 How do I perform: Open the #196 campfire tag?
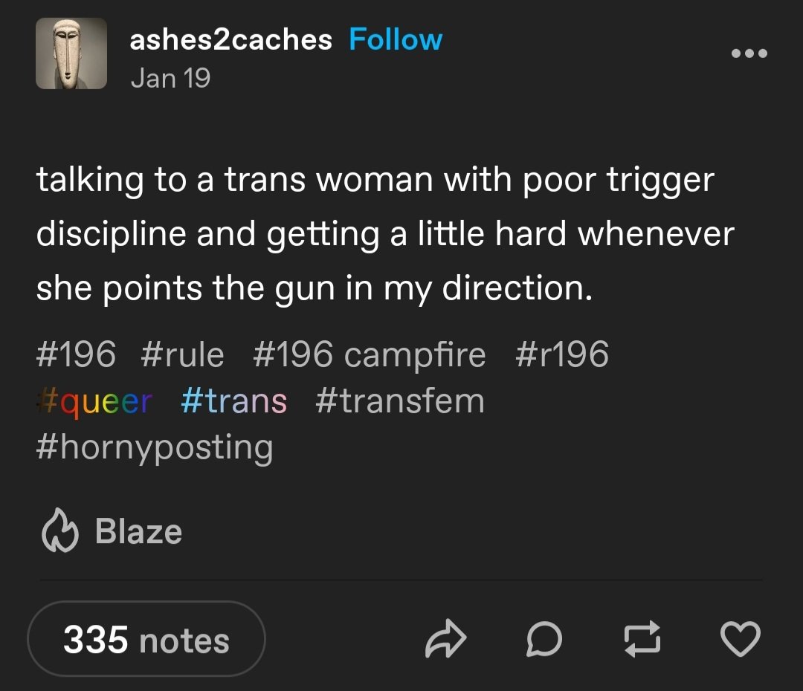pos(370,354)
